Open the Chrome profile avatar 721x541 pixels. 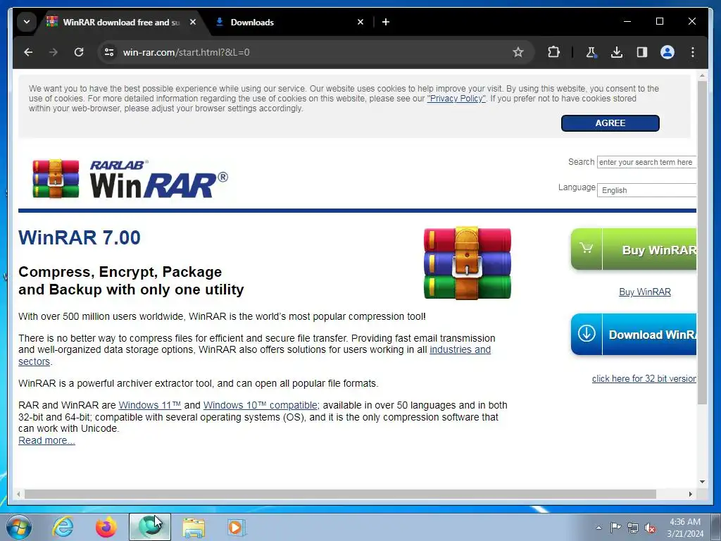pyautogui.click(x=667, y=52)
